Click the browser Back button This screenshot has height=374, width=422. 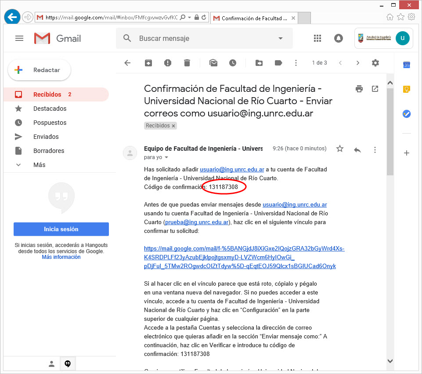[x=12, y=17]
